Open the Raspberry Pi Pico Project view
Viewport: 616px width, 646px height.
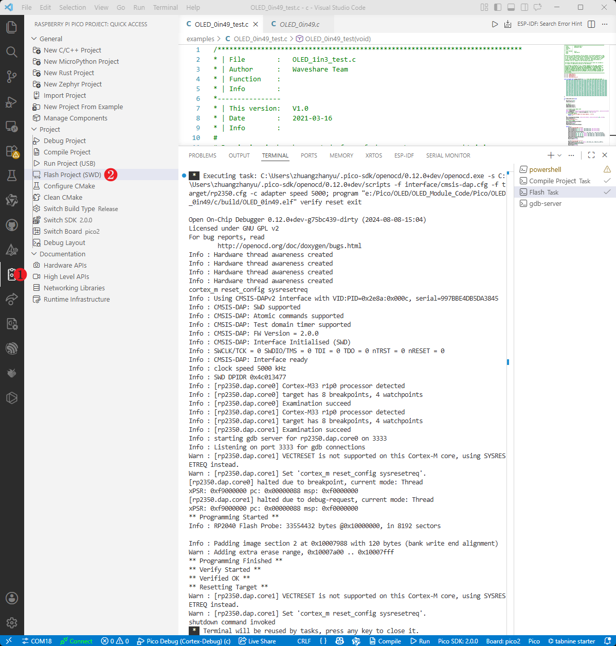12,274
